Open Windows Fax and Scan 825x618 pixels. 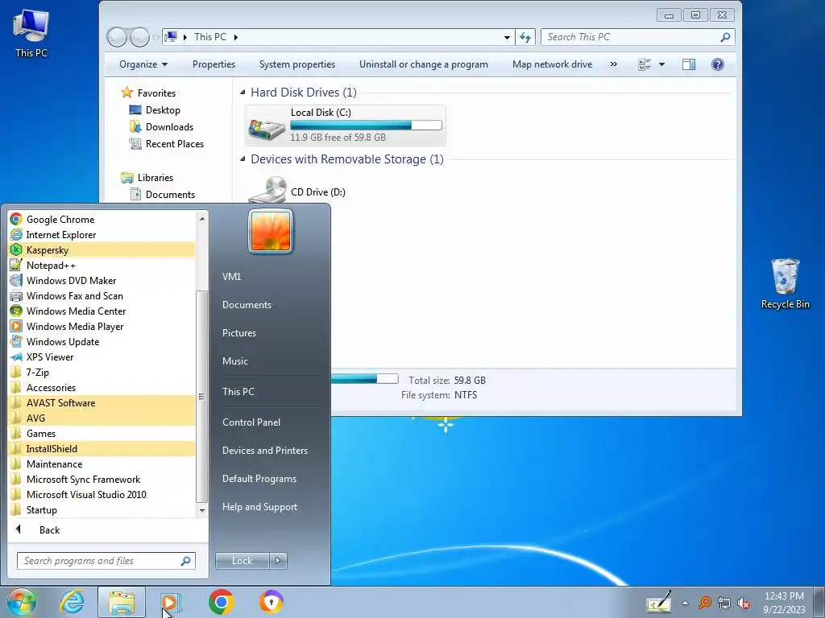point(102,295)
